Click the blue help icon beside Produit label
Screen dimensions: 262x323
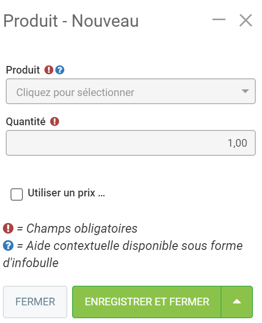coord(60,70)
